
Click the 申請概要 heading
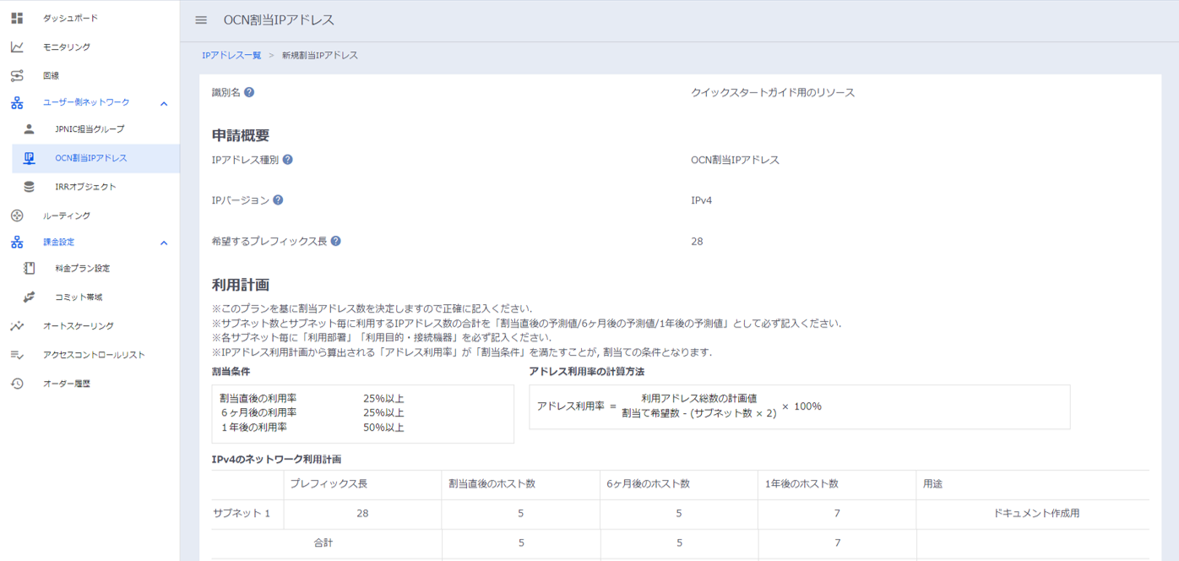[241, 135]
